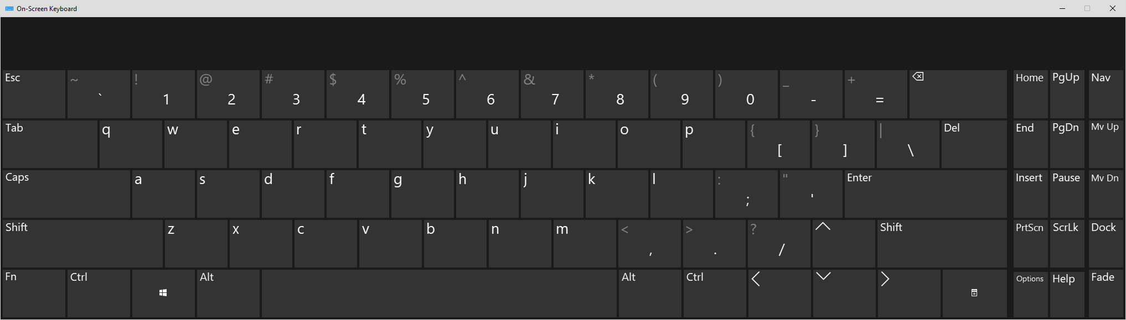The height and width of the screenshot is (320, 1126).
Task: Open keyboard Options
Action: (x=1029, y=293)
